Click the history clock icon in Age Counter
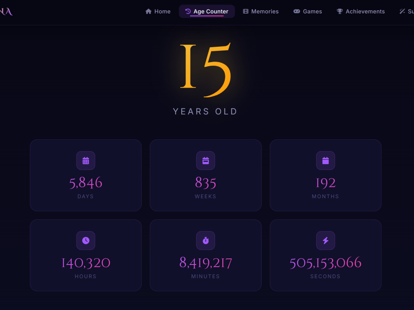This screenshot has width=414, height=310. pyautogui.click(x=188, y=11)
